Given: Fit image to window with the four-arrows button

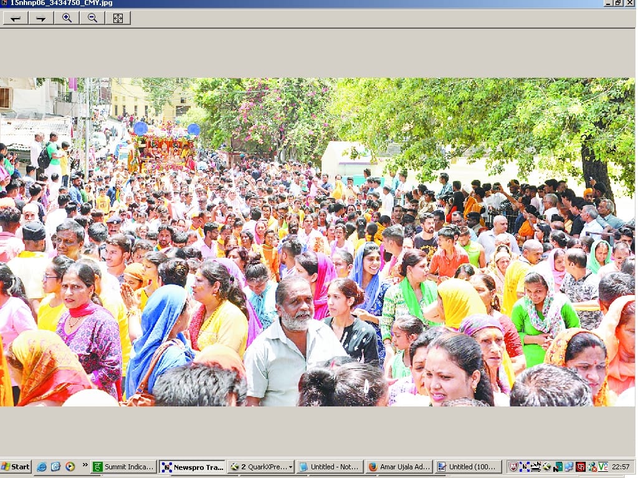Looking at the screenshot, I should (118, 18).
